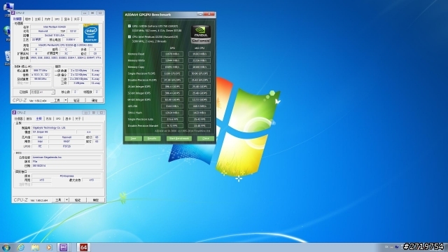Image resolution: width=448 pixels, height=252 pixels.
Task: Select 显卡 tab in the mainboard CPU-Z window
Action: coord(68,119)
